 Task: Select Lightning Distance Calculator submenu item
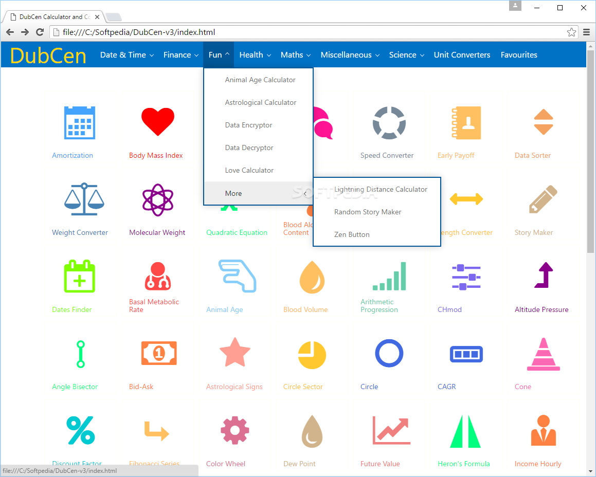tap(377, 189)
